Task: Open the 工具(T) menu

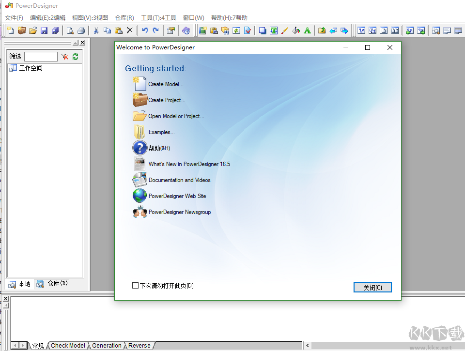Action: 158,17
